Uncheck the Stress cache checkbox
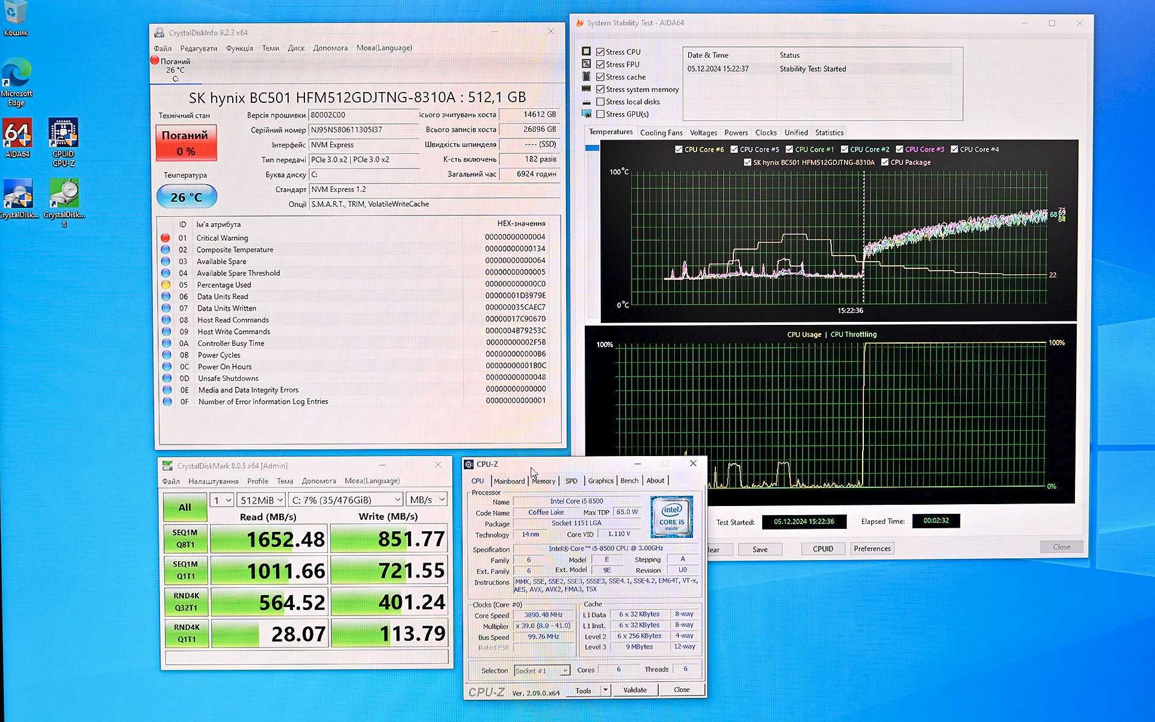The width and height of the screenshot is (1155, 722). tap(600, 77)
